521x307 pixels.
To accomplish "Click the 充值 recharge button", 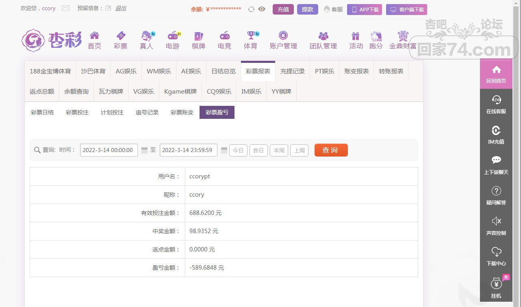I will [283, 9].
